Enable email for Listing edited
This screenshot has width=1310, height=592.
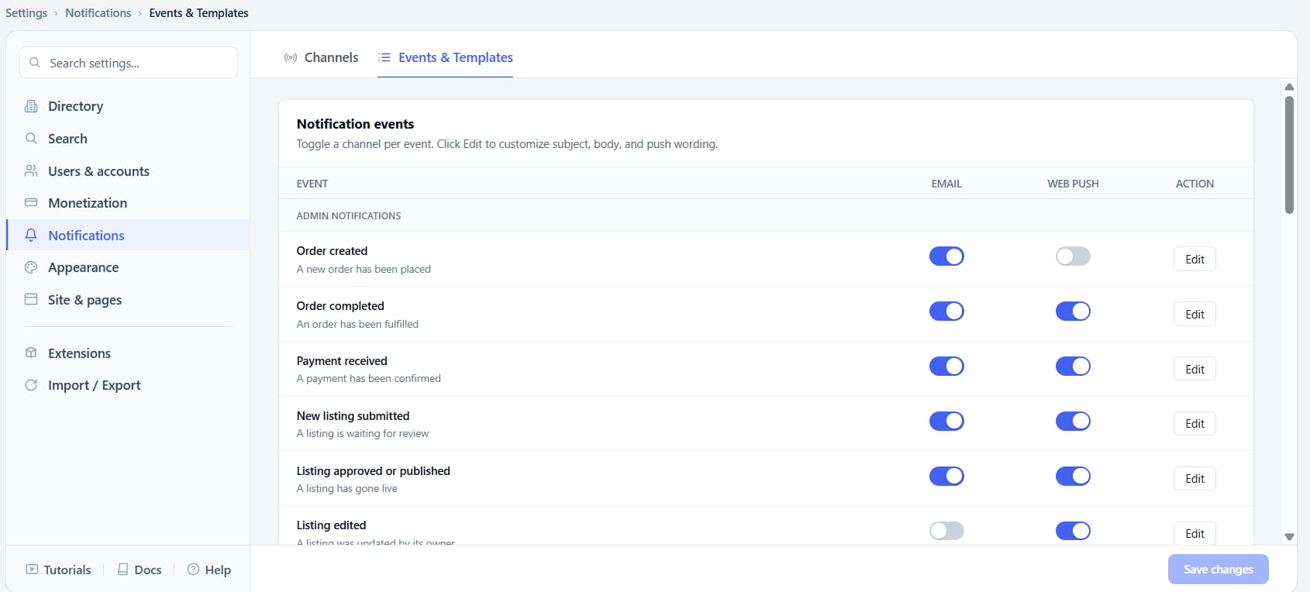pos(946,531)
